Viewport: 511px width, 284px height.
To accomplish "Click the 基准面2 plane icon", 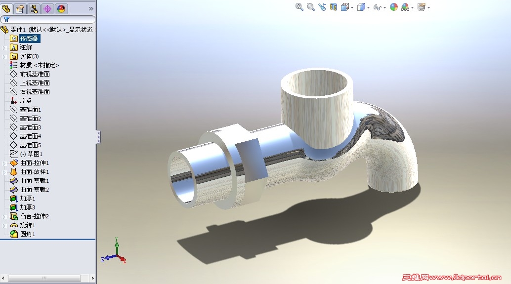I will click(14, 118).
